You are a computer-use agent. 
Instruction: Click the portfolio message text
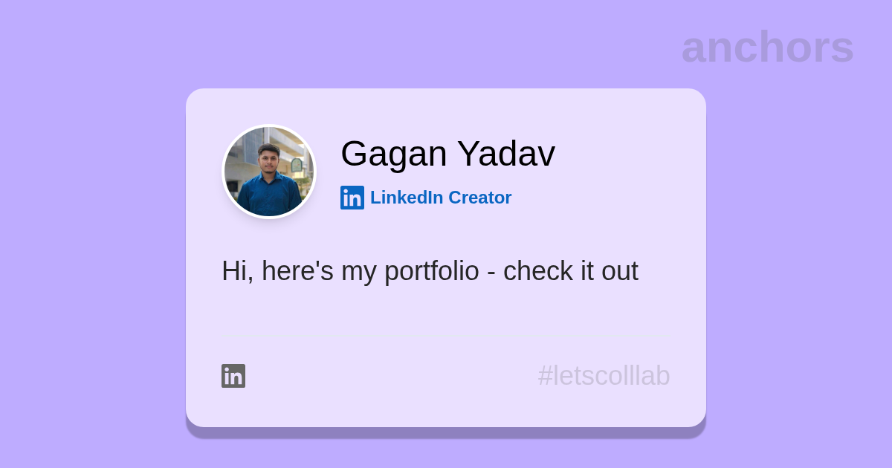pos(430,271)
